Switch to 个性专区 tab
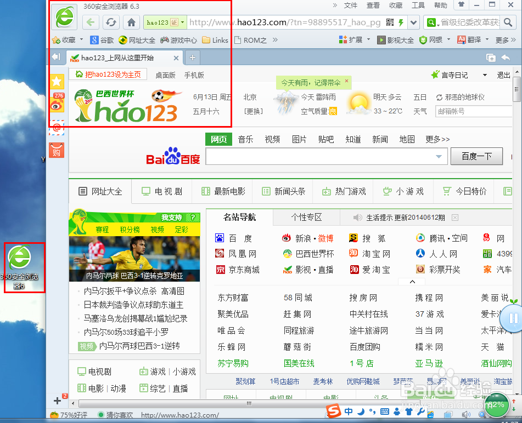This screenshot has width=522, height=423. coord(306,218)
